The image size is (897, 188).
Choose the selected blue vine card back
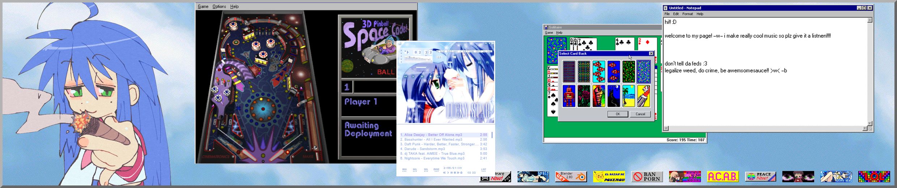point(644,72)
